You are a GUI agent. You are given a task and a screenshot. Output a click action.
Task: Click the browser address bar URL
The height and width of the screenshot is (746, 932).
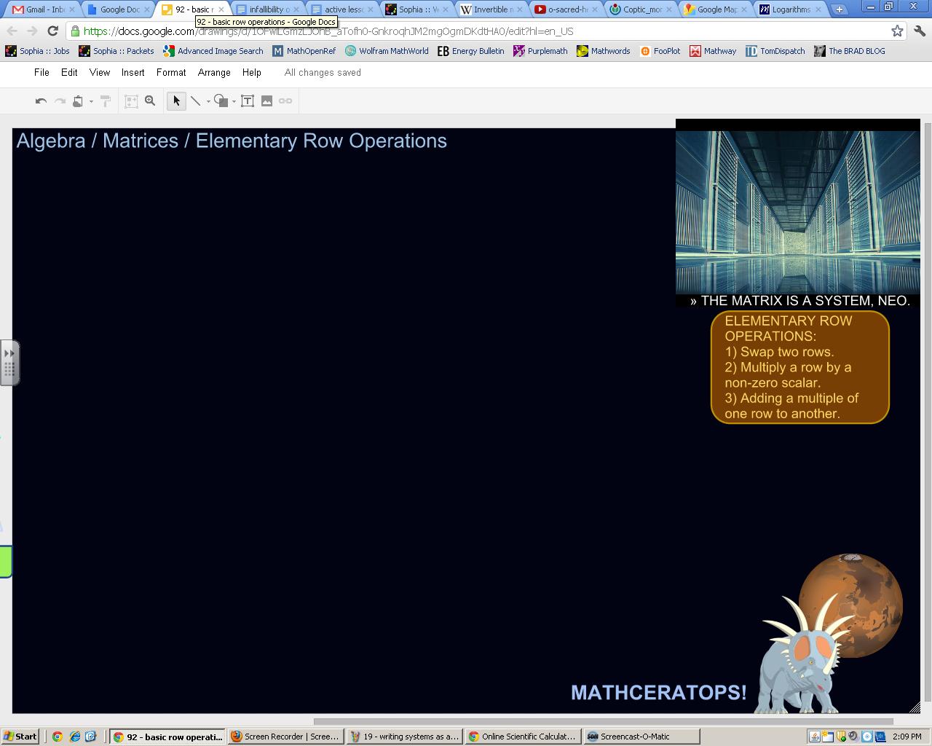click(328, 31)
